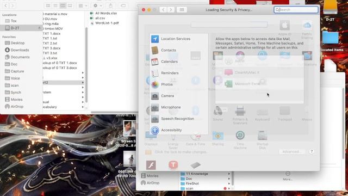Open the help question mark button
This screenshot has height=196, width=348.
coord(312,151)
